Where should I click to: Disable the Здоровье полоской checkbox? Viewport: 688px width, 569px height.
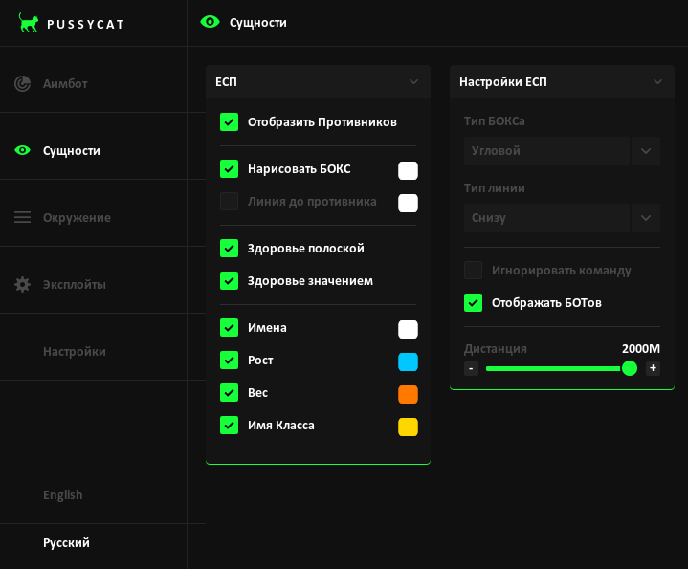(x=229, y=248)
